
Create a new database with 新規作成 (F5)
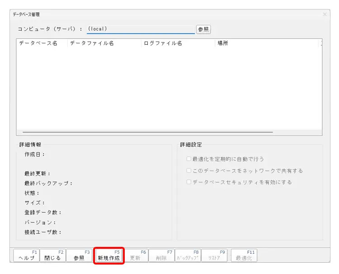coord(109,255)
